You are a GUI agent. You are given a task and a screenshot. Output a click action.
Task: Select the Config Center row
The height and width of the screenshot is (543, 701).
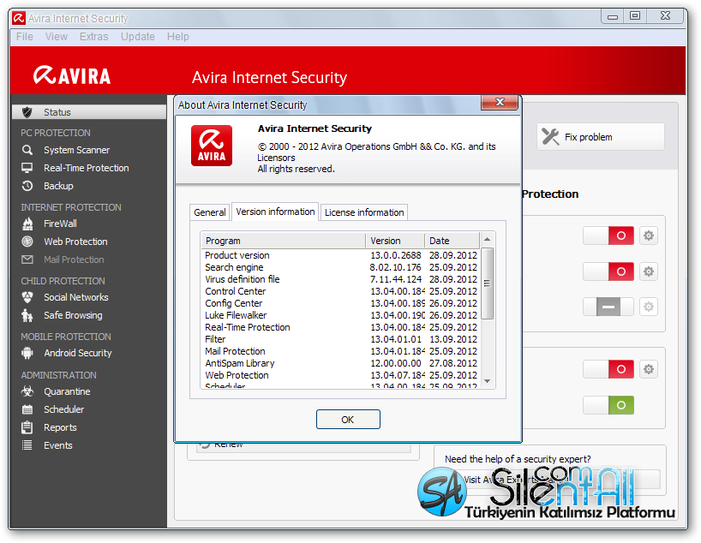click(342, 303)
